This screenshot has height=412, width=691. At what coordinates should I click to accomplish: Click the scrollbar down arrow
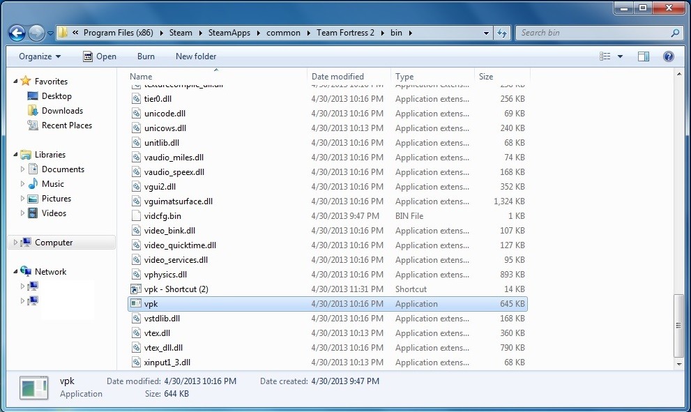(679, 365)
